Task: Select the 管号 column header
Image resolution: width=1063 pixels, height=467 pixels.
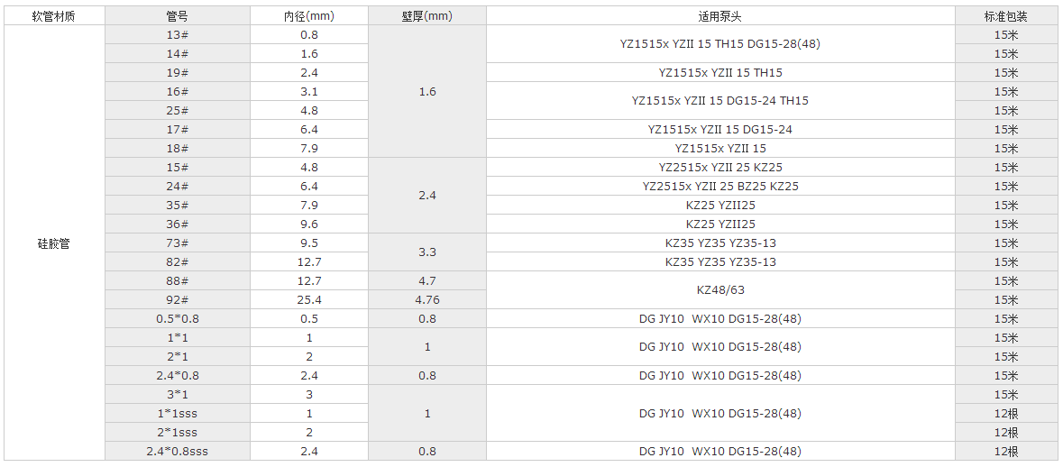Action: click(177, 16)
